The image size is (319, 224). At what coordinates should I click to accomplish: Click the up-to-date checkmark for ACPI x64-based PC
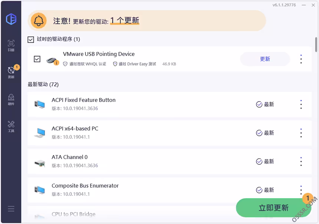coord(259,133)
